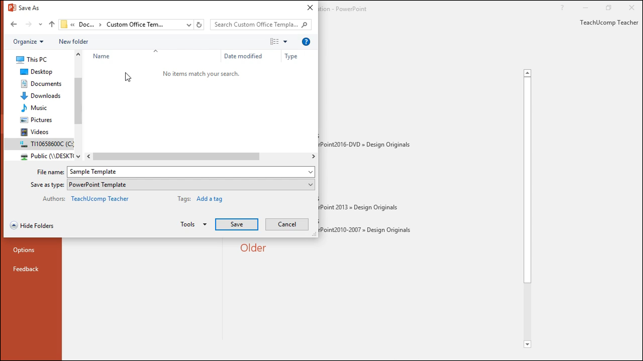Click the File name input field
This screenshot has height=361, width=643.
[x=191, y=172]
